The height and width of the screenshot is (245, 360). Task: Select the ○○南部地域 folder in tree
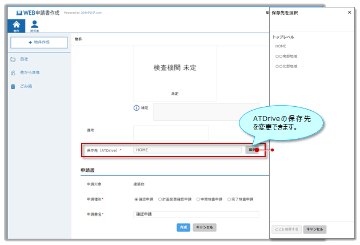286,57
